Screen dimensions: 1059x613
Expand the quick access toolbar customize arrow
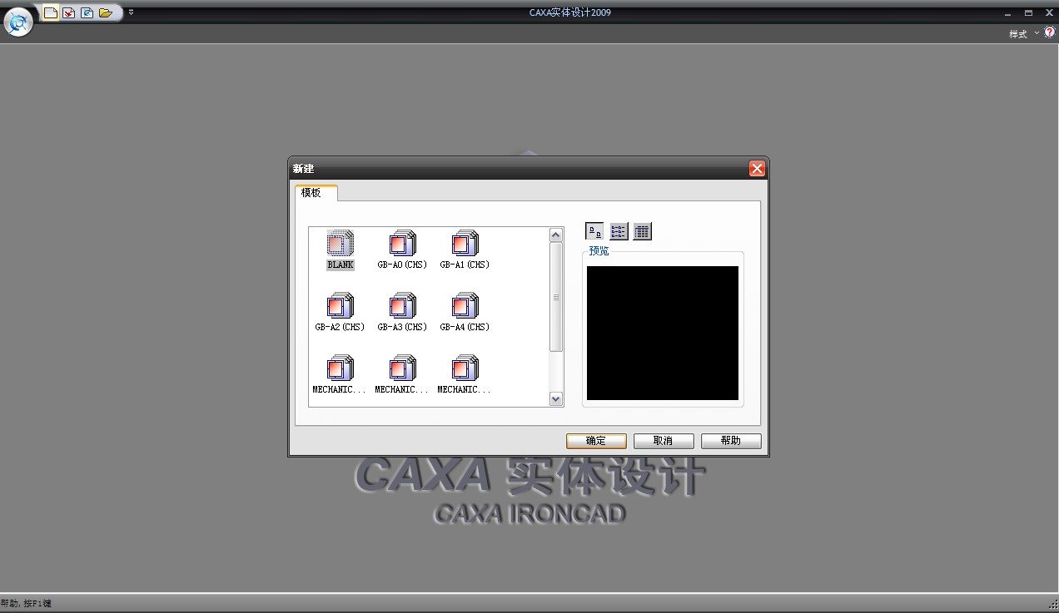point(131,12)
